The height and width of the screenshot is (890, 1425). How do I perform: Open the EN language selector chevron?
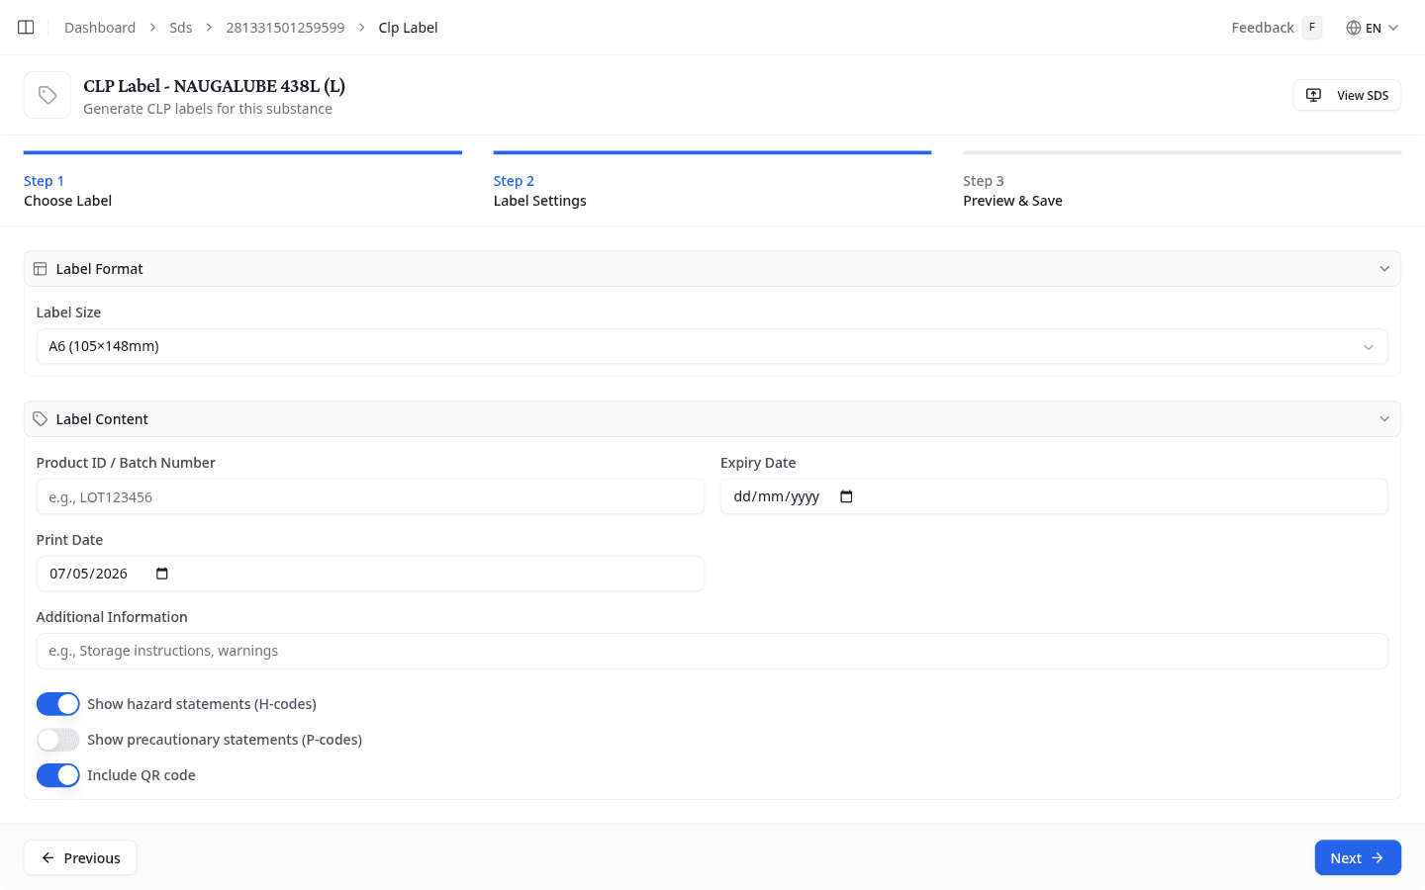pyautogui.click(x=1393, y=28)
